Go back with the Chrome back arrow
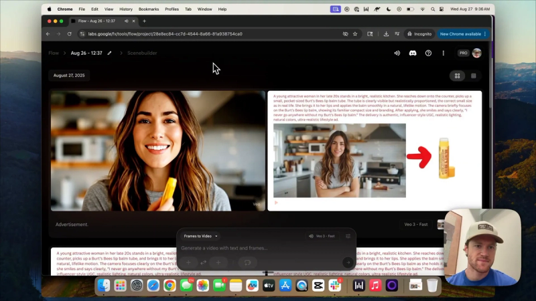 (48, 34)
